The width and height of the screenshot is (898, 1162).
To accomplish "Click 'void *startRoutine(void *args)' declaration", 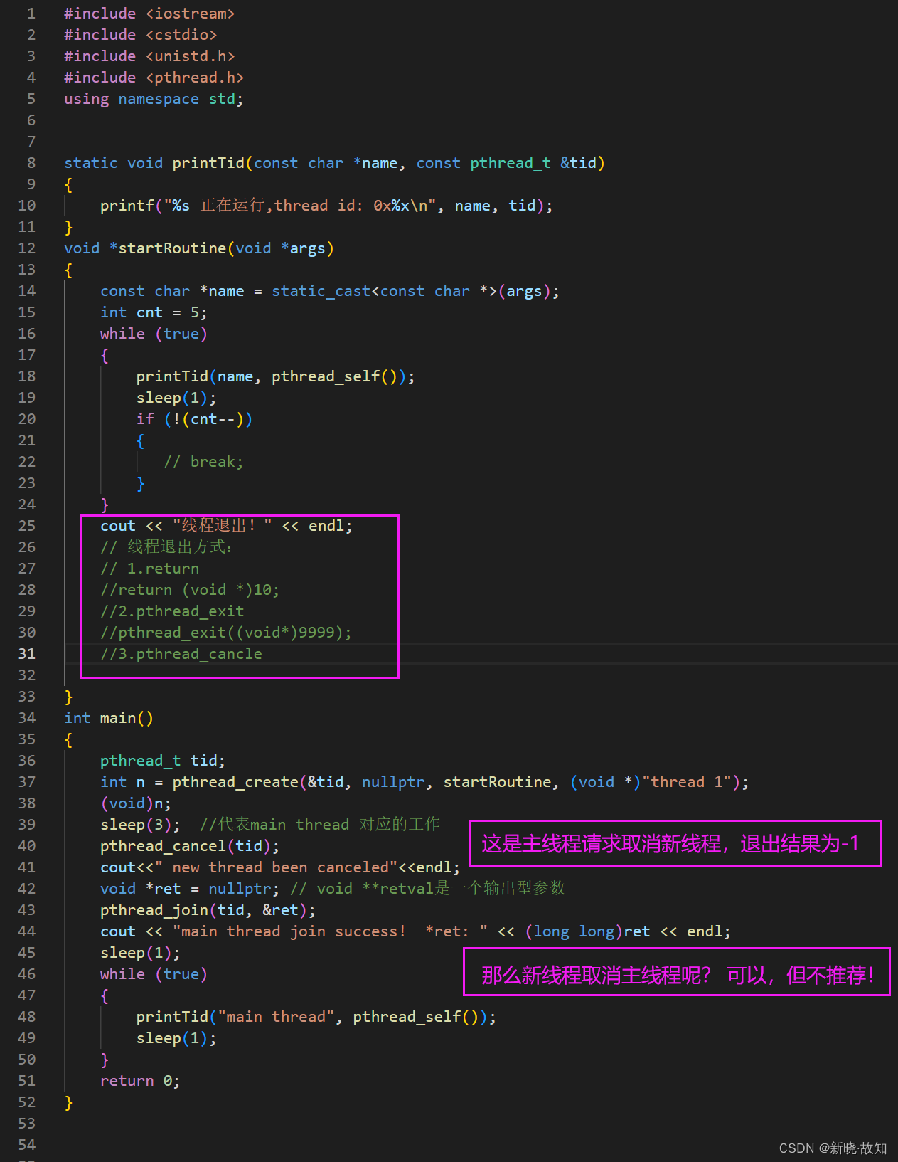I will click(x=199, y=248).
